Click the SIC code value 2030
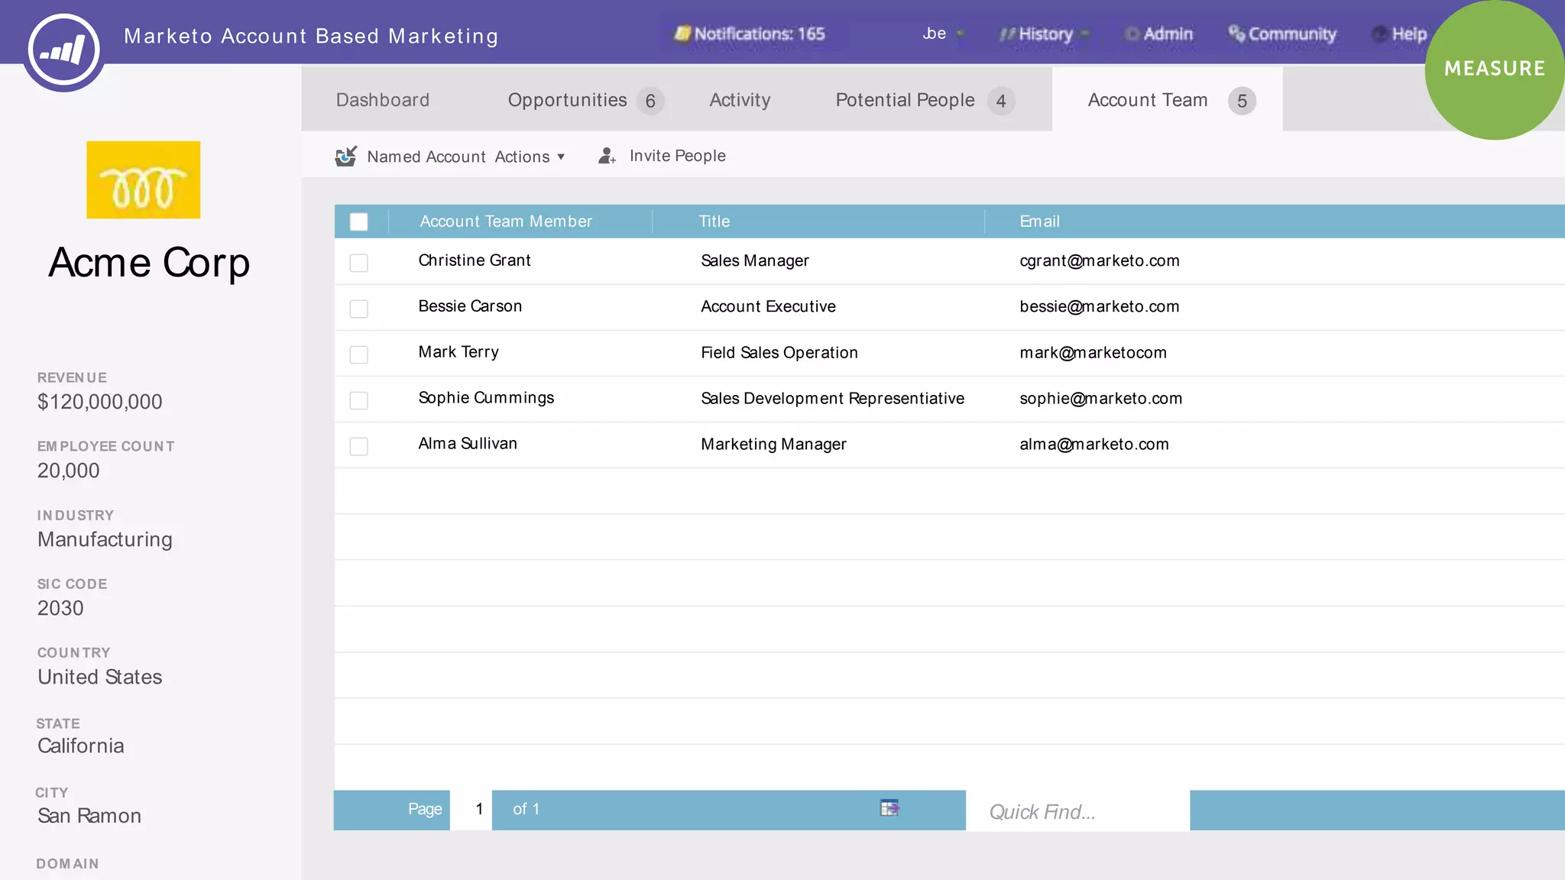The height and width of the screenshot is (880, 1565). pos(60,608)
